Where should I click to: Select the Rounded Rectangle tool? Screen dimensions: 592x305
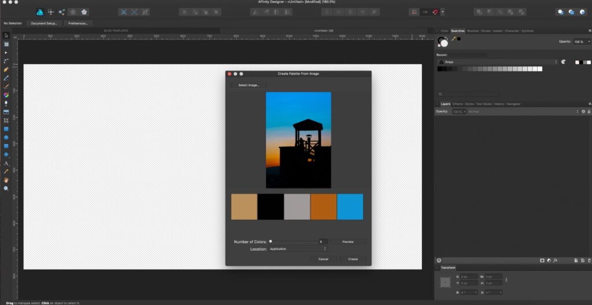pyautogui.click(x=6, y=146)
